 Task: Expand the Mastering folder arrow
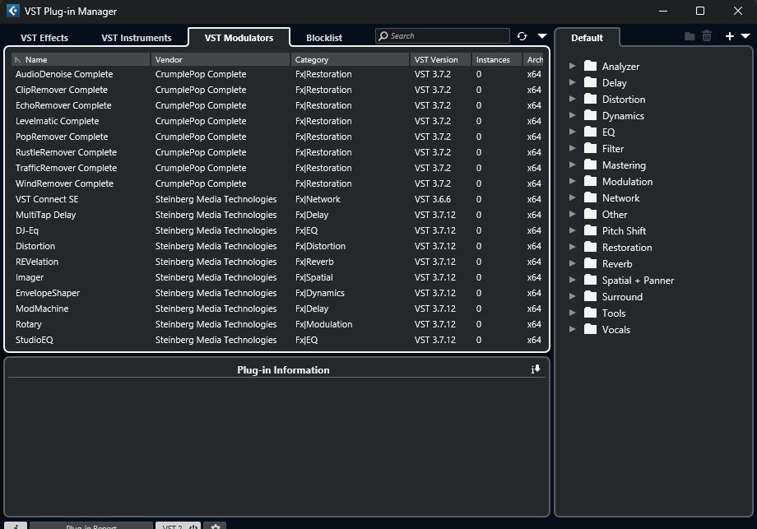(x=573, y=164)
